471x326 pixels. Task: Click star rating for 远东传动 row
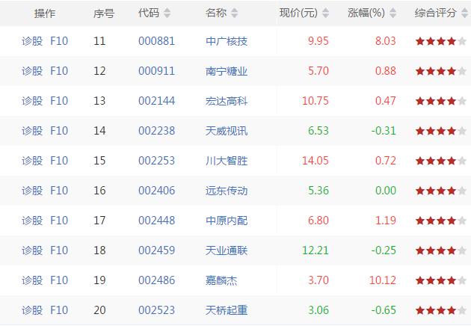click(x=440, y=191)
